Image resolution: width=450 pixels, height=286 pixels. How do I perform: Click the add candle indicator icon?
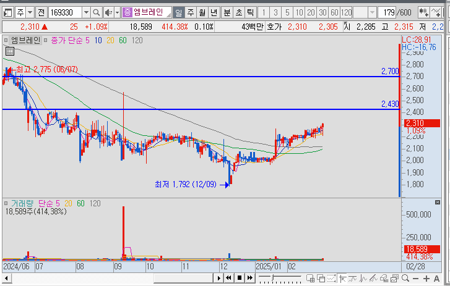[x=423, y=12]
